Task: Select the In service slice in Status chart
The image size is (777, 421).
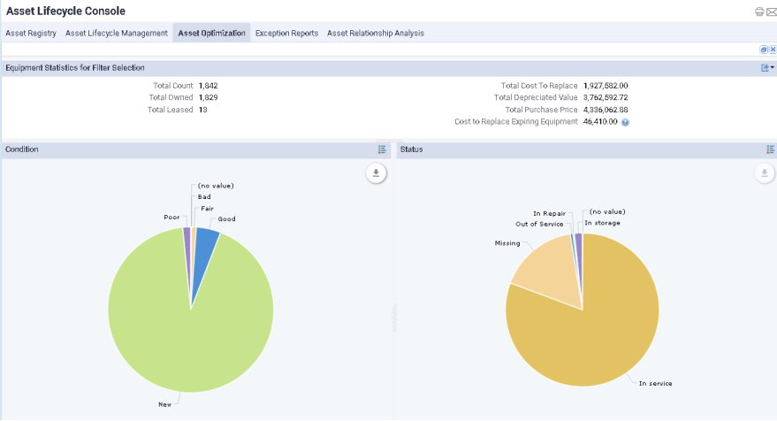Action: pos(601,327)
